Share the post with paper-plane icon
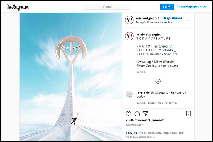This screenshot has width=213, height=142. [146, 114]
